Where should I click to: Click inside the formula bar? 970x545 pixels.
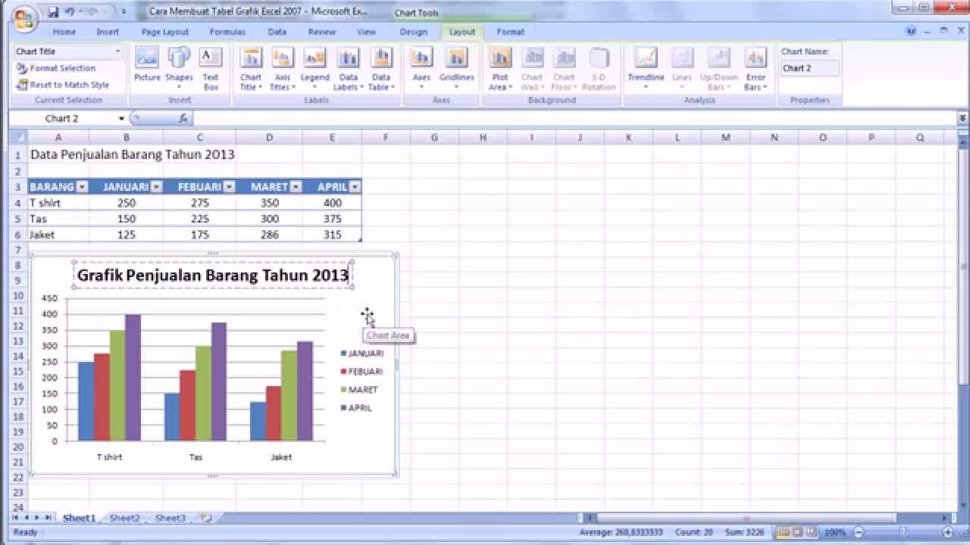pyautogui.click(x=574, y=119)
